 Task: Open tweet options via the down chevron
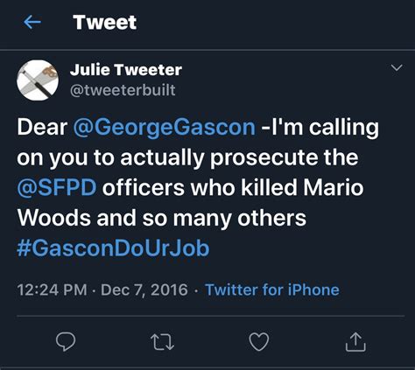397,68
